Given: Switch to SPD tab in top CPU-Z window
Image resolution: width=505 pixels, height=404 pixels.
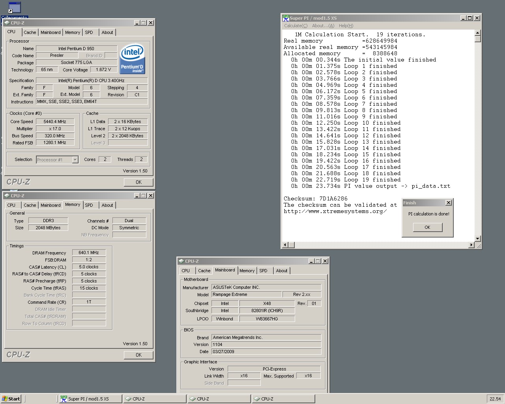Looking at the screenshot, I should pyautogui.click(x=89, y=32).
